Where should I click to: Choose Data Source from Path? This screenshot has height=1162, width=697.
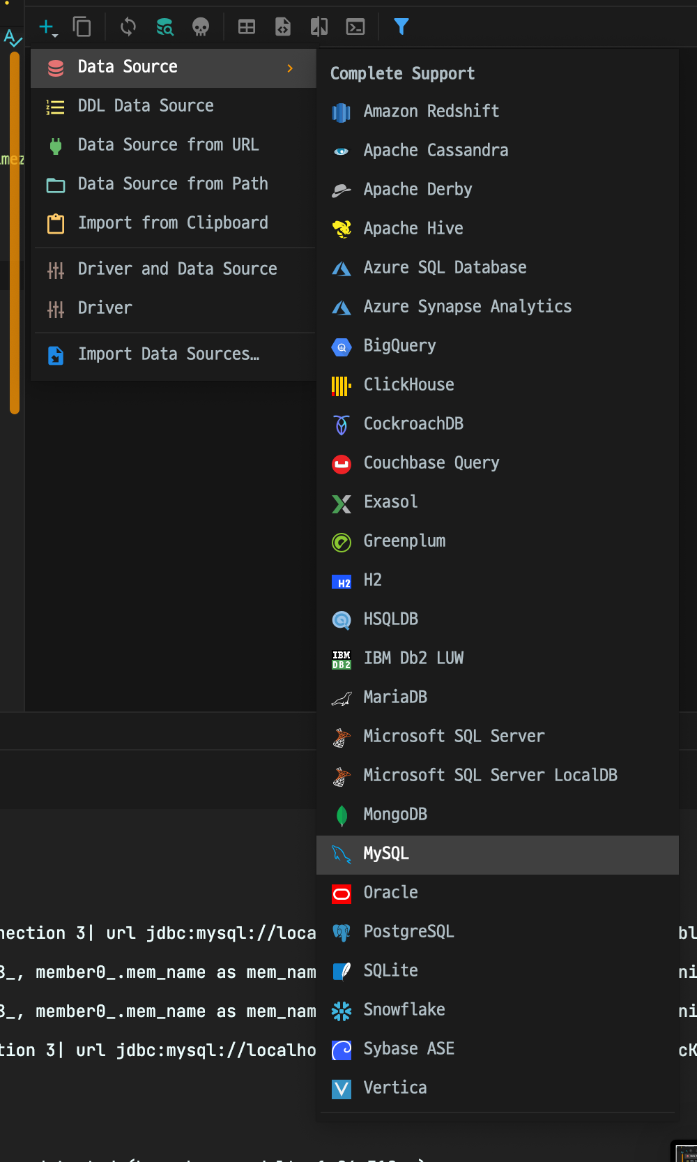(x=174, y=185)
